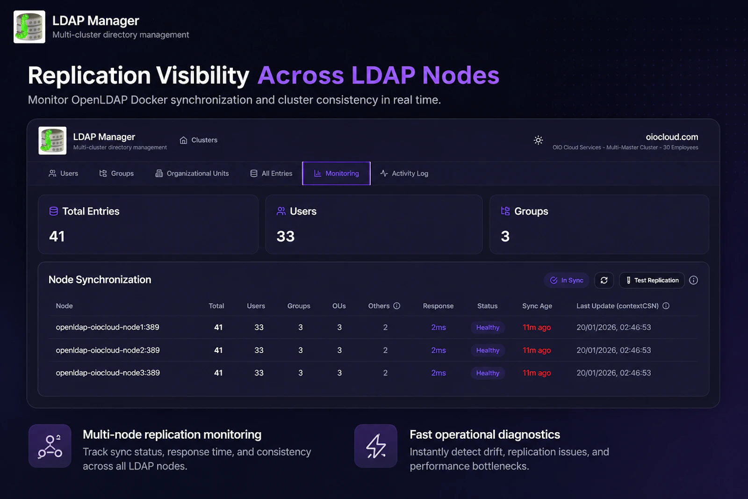Click the Status column header
This screenshot has height=499, width=748.
pos(488,306)
